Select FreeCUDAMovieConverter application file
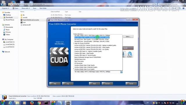This screenshot has width=186, height=105. coord(31,20)
